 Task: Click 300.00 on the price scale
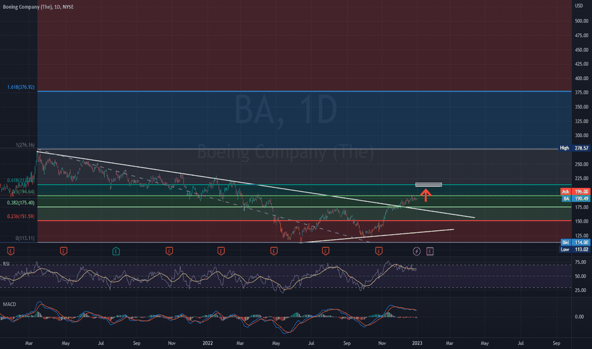point(582,135)
